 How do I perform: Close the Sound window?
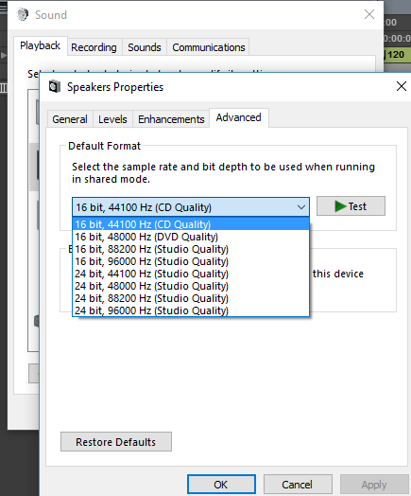pos(369,14)
